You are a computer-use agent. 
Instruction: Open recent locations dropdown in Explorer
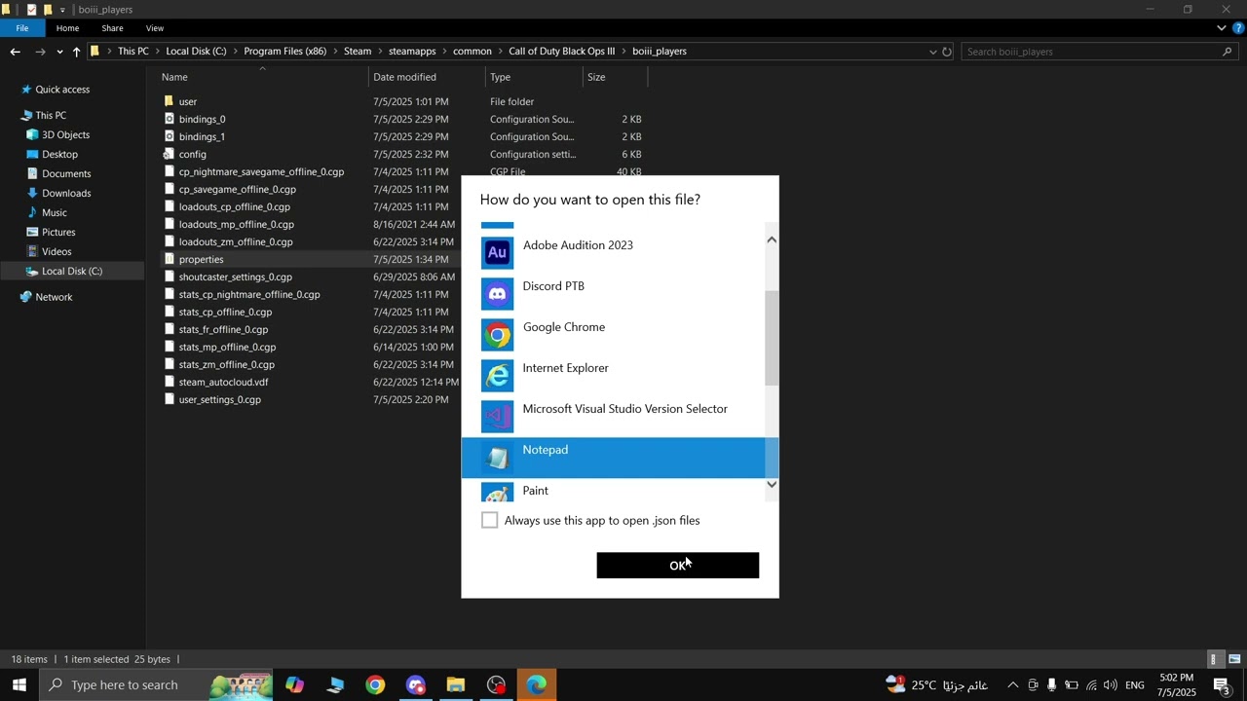59,52
